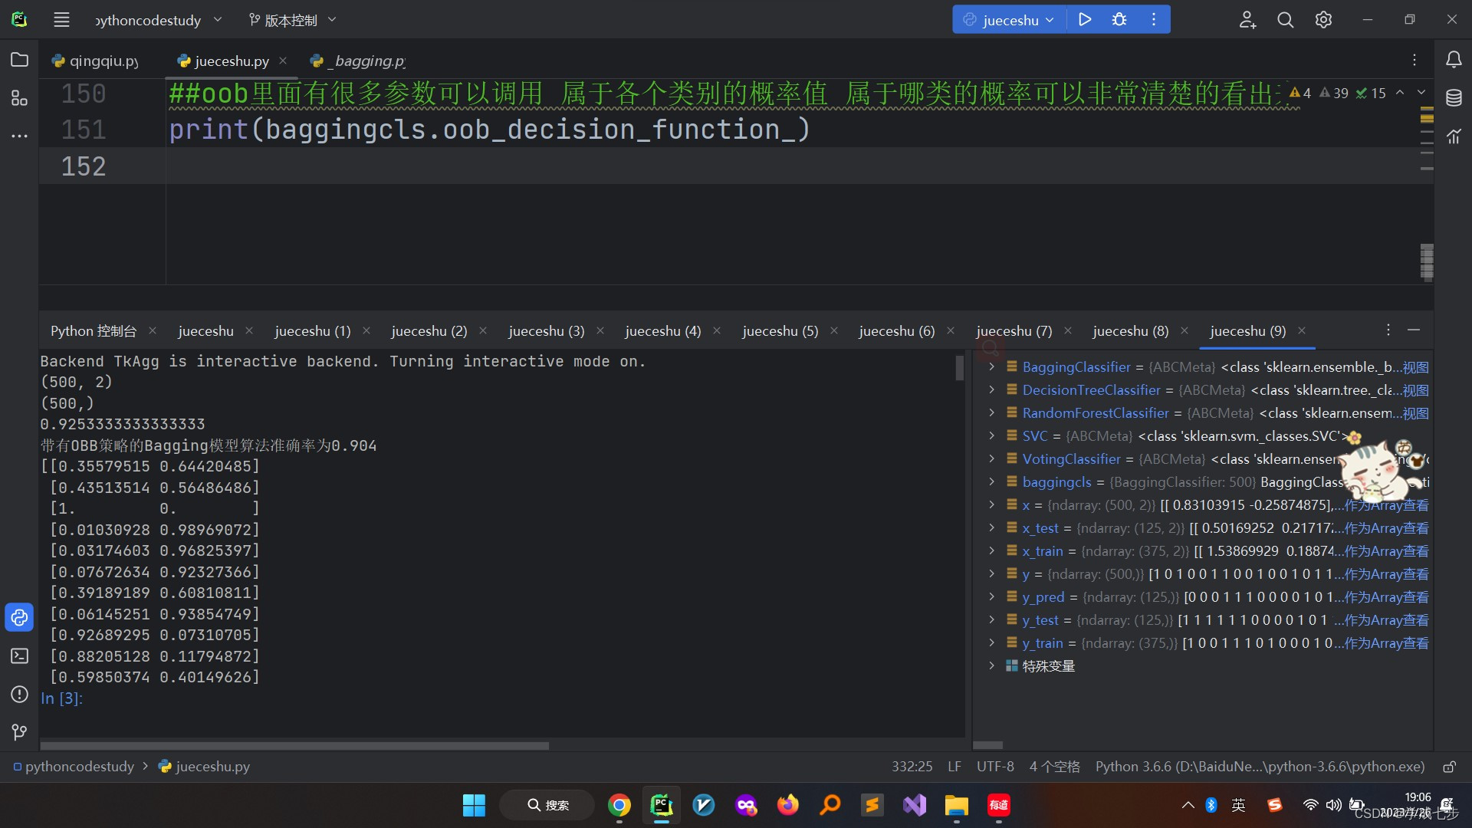The image size is (1472, 828).
Task: Switch to the jueceshu (5) console tab
Action: 780,331
